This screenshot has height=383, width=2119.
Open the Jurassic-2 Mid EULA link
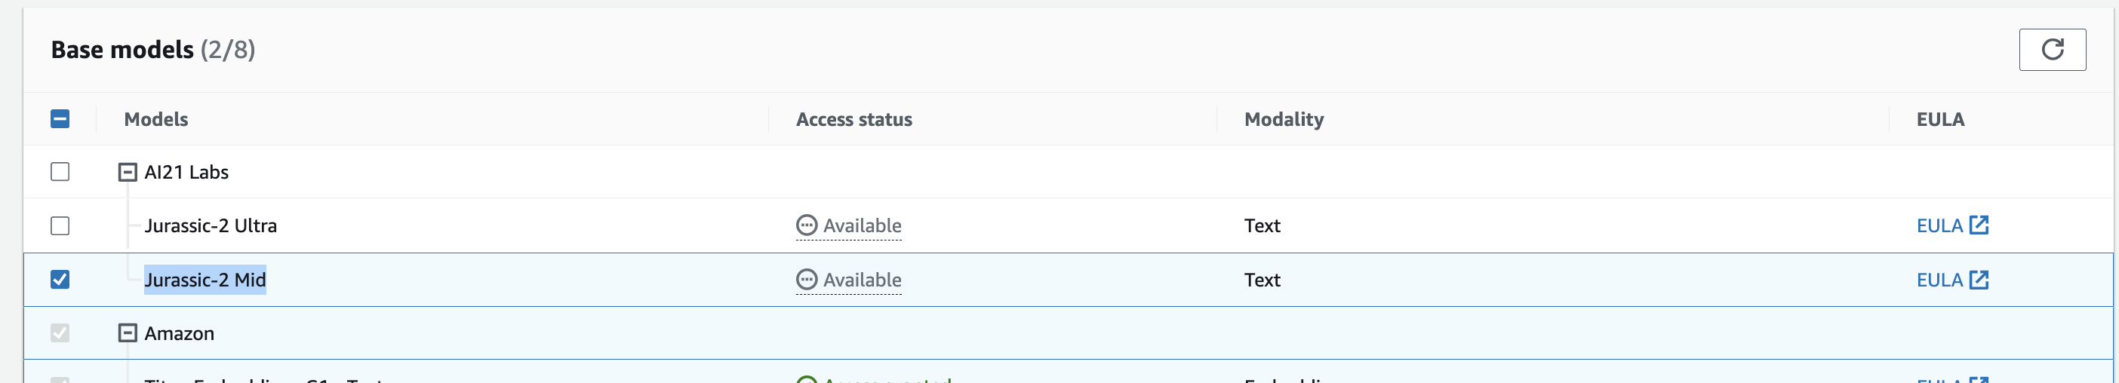pyautogui.click(x=1939, y=280)
